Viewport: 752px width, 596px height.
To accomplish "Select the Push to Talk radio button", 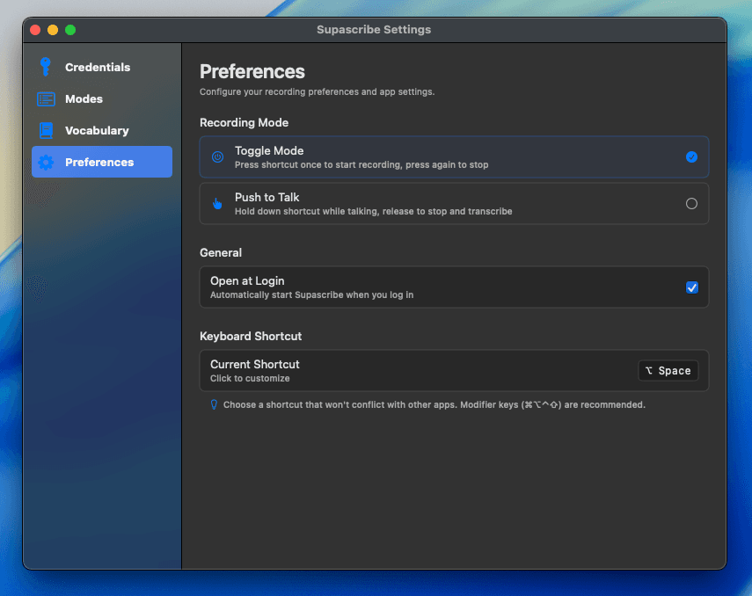I will click(692, 203).
